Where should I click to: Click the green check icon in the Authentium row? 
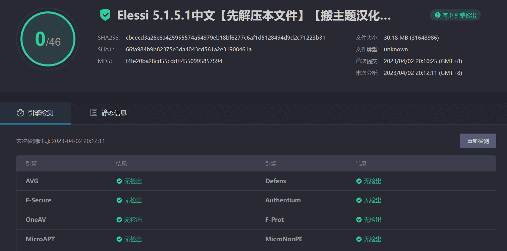(359, 200)
